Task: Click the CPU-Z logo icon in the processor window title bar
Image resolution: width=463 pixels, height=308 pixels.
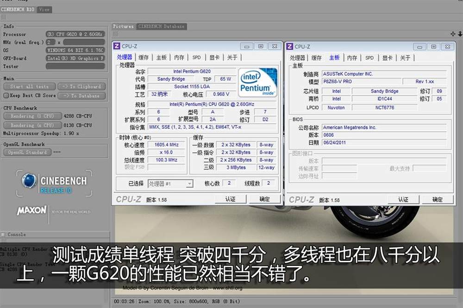Action: pyautogui.click(x=117, y=46)
